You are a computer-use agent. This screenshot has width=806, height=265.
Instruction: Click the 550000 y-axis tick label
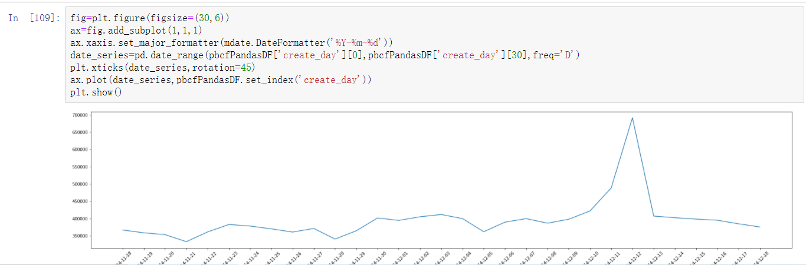[x=81, y=167]
